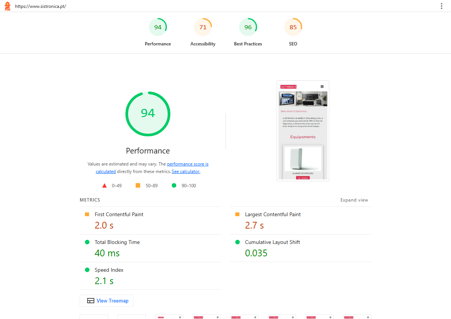Click the orange square beside First Contentful Paint
The image size is (451, 319).
[x=87, y=214]
